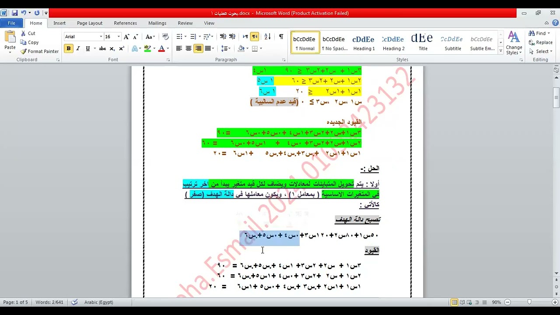Apply the Subtitle style
The width and height of the screenshot is (560, 315).
click(452, 42)
